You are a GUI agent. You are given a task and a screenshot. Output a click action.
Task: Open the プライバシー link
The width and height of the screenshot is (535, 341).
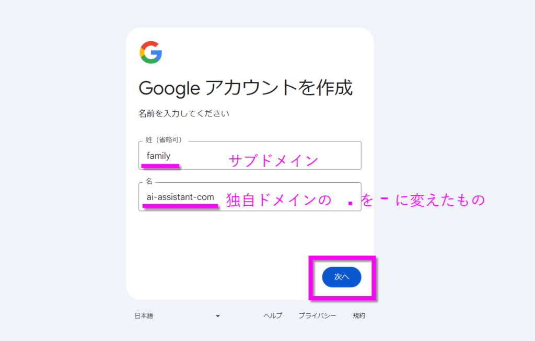pyautogui.click(x=317, y=316)
